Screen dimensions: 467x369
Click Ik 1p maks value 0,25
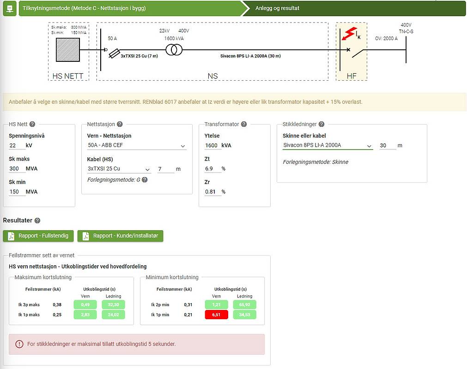57,315
